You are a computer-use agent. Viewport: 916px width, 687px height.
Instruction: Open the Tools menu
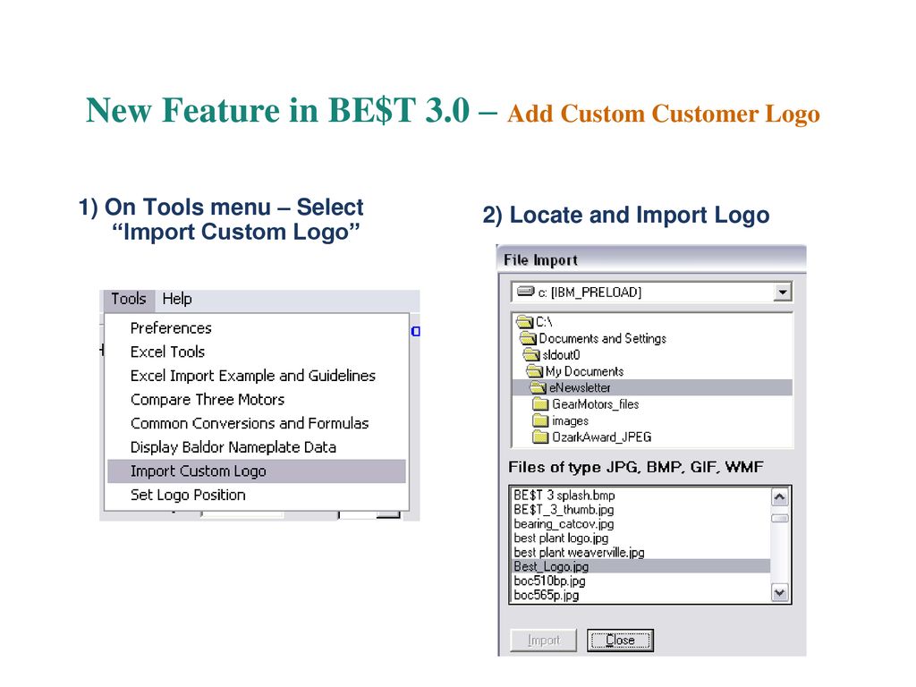tap(129, 299)
